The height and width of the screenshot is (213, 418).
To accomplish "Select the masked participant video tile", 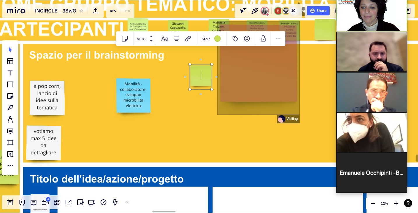I will point(372,132).
